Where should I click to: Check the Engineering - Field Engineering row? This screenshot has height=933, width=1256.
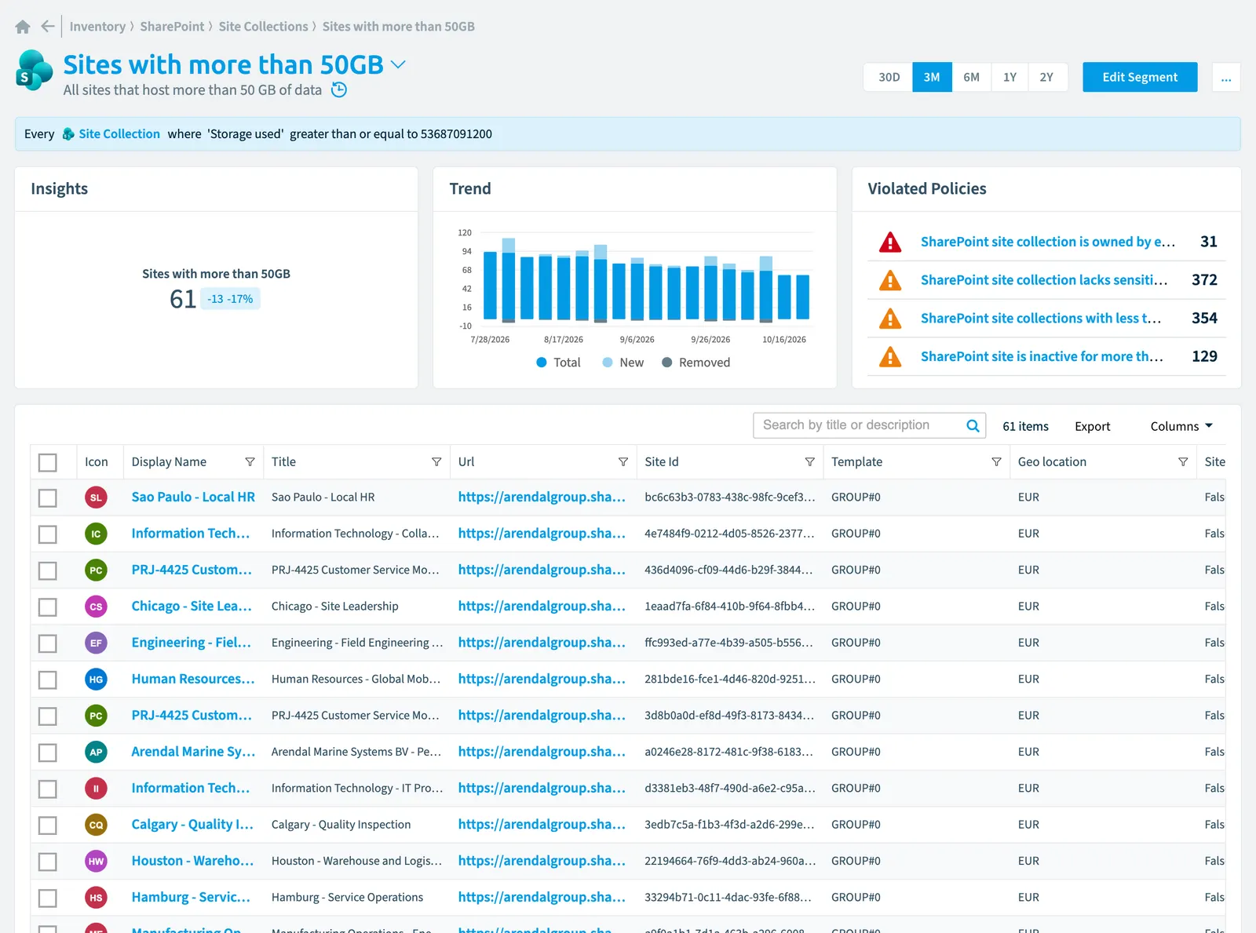48,643
